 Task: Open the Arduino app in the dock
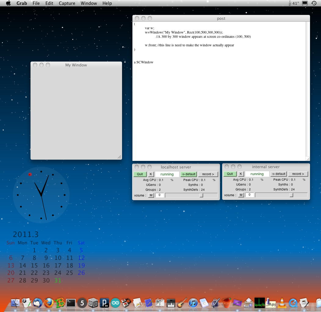click(x=115, y=303)
